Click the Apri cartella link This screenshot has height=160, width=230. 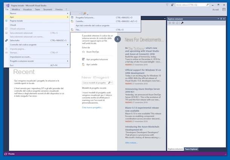92,65
